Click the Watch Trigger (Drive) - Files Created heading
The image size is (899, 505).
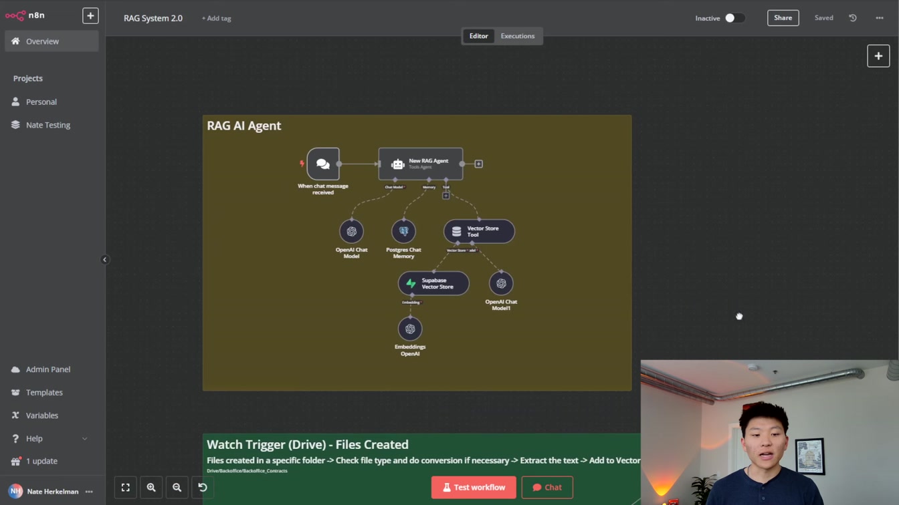(308, 444)
